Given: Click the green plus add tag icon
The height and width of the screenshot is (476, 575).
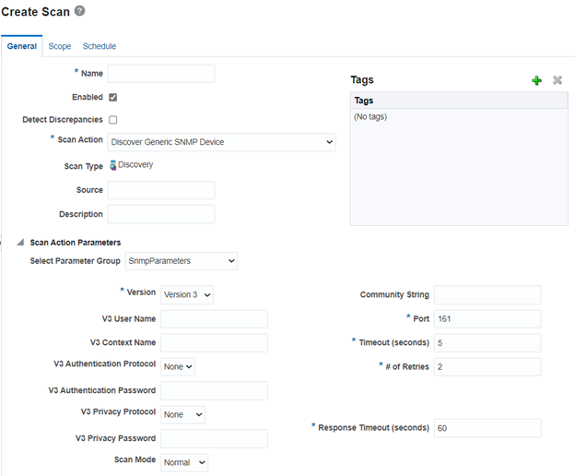Looking at the screenshot, I should click(537, 80).
